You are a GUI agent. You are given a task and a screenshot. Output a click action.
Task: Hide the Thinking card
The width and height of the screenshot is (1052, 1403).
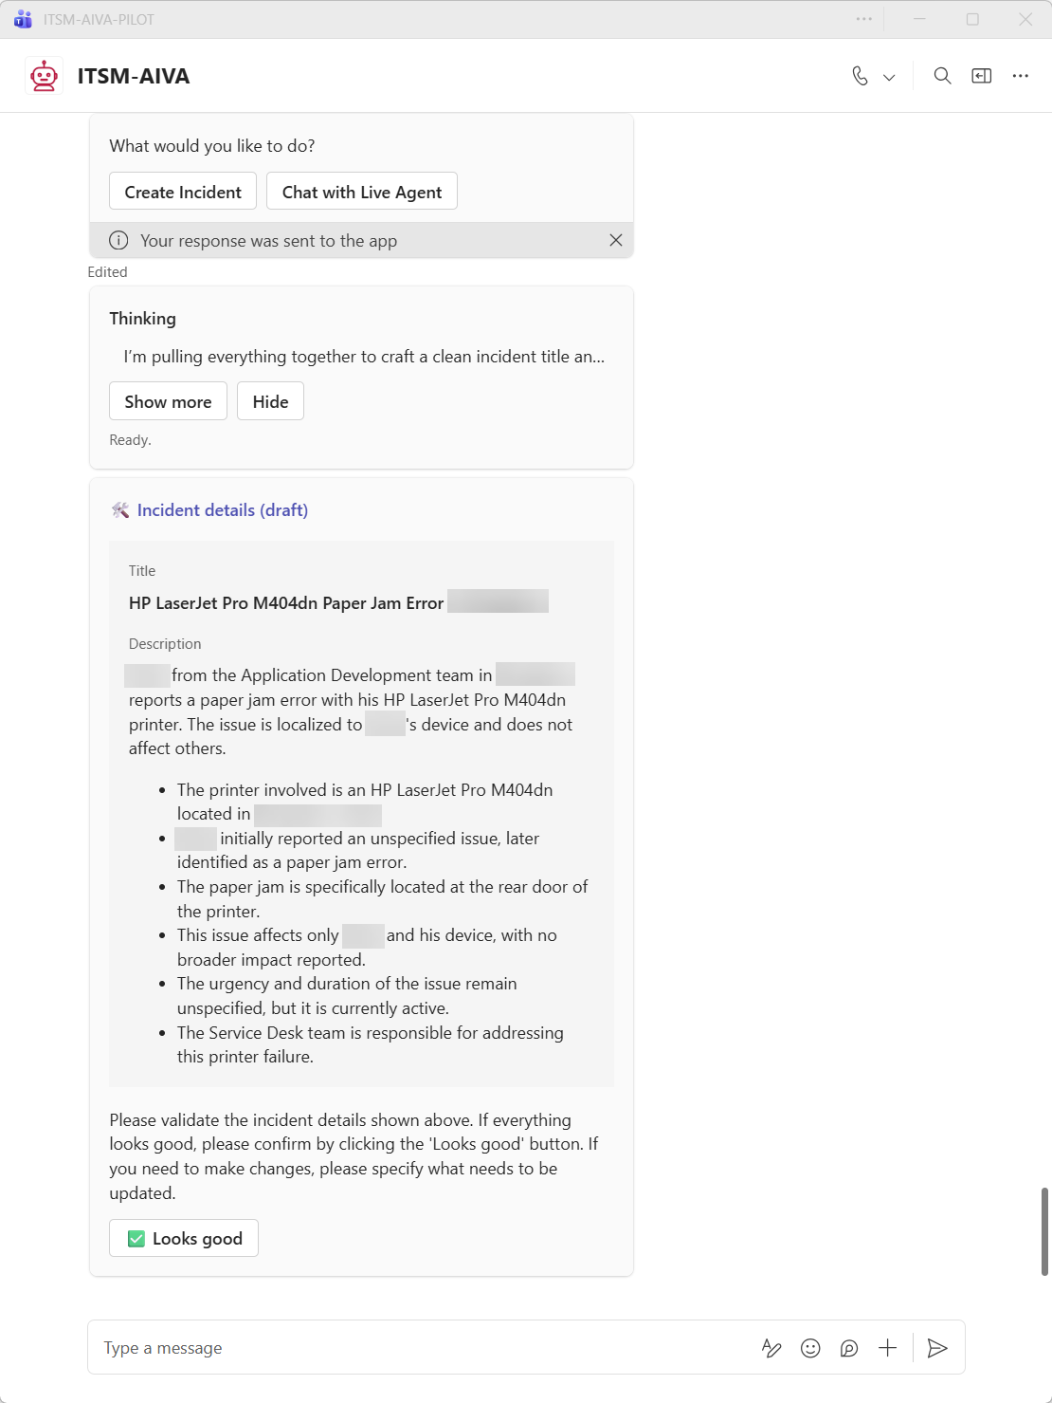pyautogui.click(x=270, y=401)
